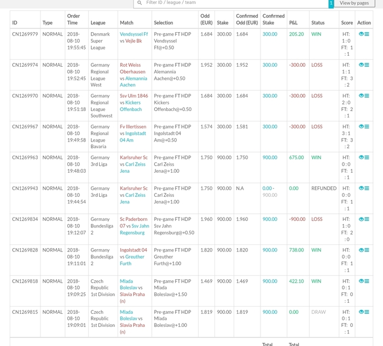
Task: Open the Ssv Ulm 1846 team link
Action: tap(134, 96)
